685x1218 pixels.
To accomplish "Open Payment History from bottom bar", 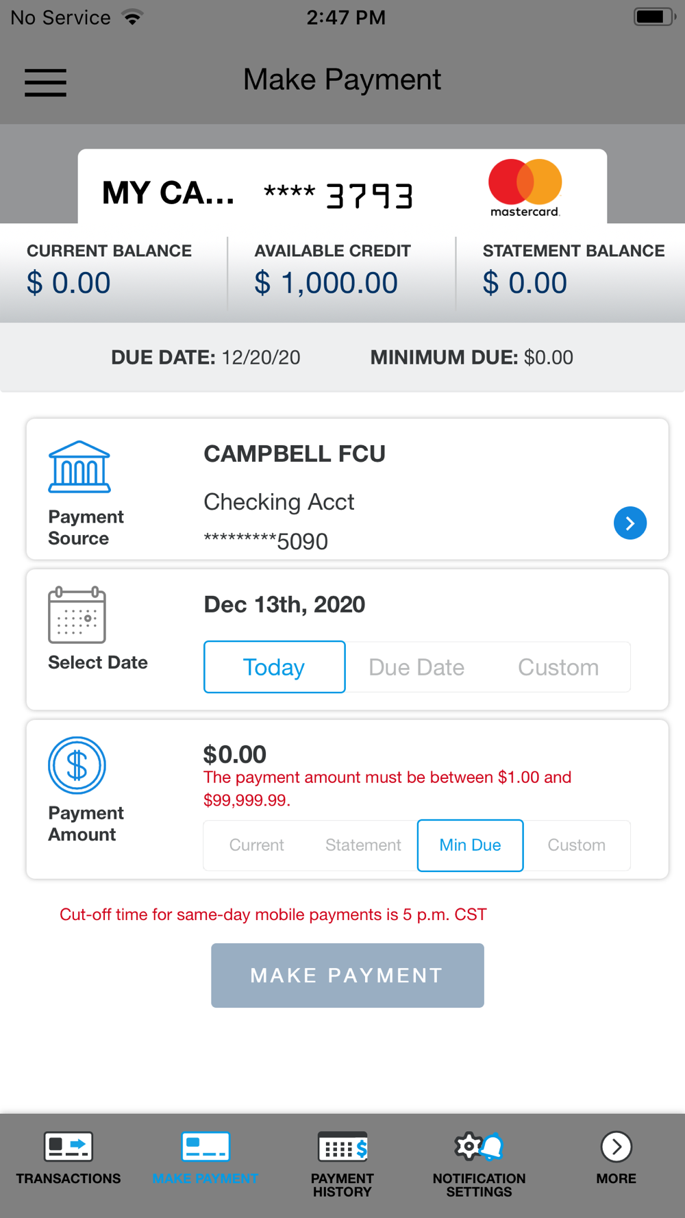I will (x=342, y=1147).
